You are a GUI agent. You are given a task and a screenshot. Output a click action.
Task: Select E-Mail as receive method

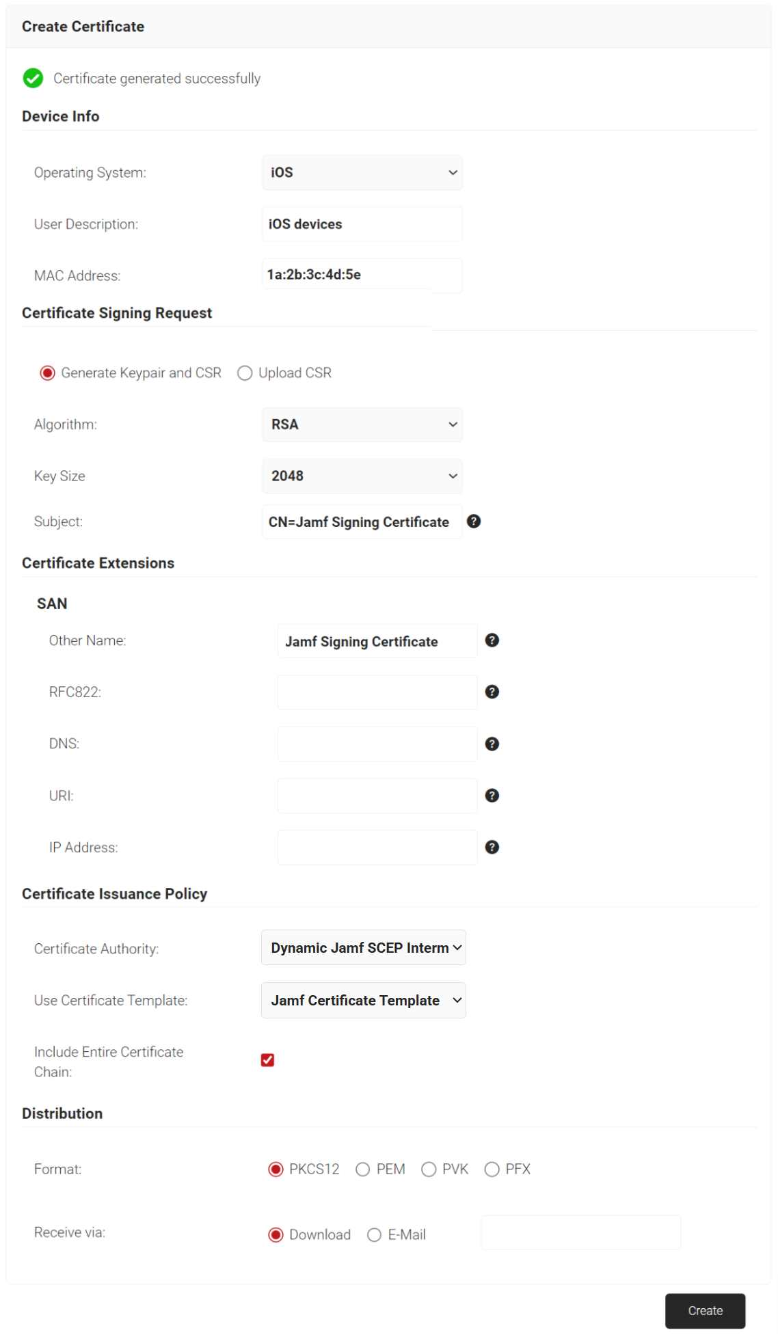(374, 1235)
